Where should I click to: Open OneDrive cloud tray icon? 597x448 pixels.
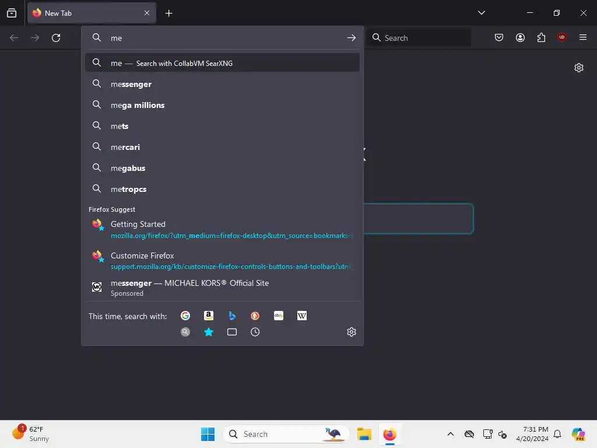click(x=469, y=434)
